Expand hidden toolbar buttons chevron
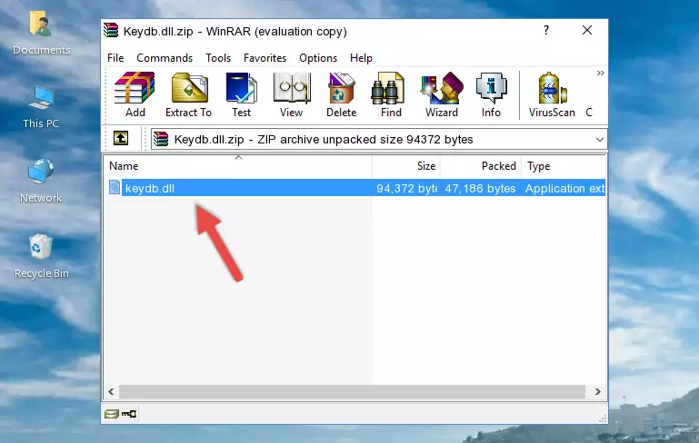 point(601,73)
